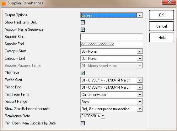Expand the Category Start dropdown
Screen dimensions: 177x131
tap(140, 51)
